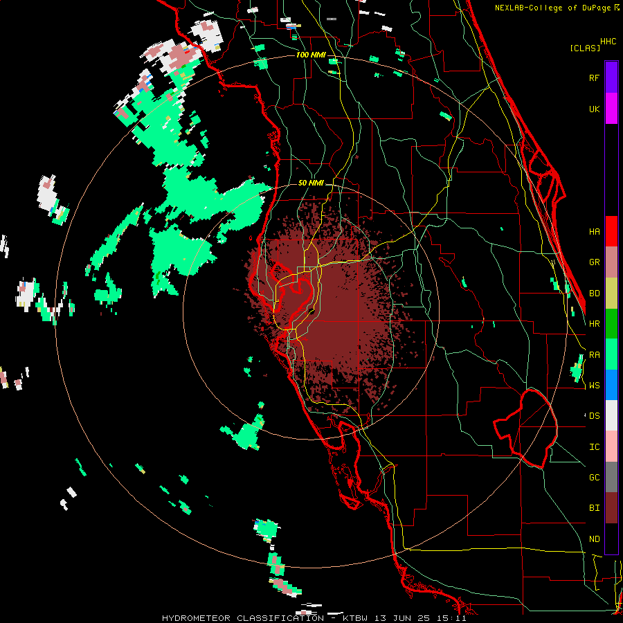
Task: Click the 'RF' legend label
Action: point(594,78)
